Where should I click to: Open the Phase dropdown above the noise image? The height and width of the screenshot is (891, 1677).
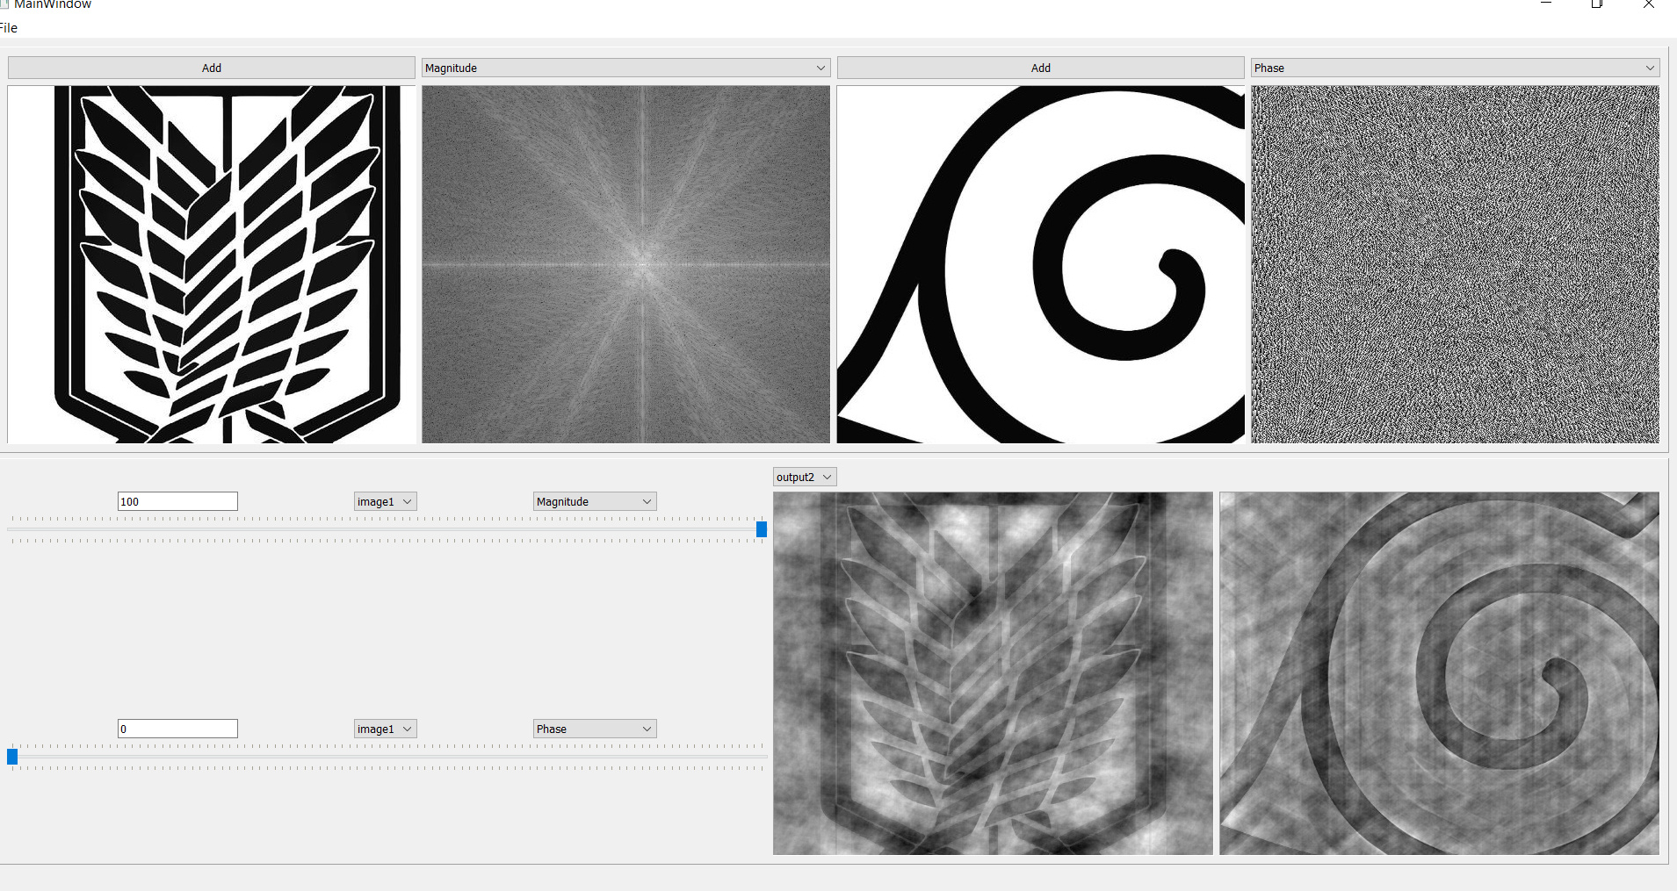pos(1455,68)
